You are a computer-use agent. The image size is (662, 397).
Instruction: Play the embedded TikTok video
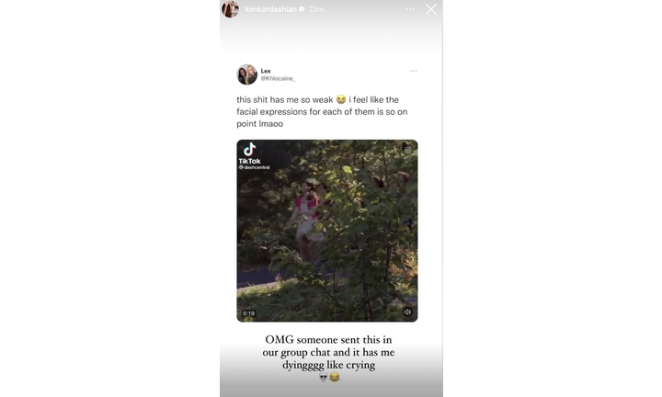coord(327,231)
